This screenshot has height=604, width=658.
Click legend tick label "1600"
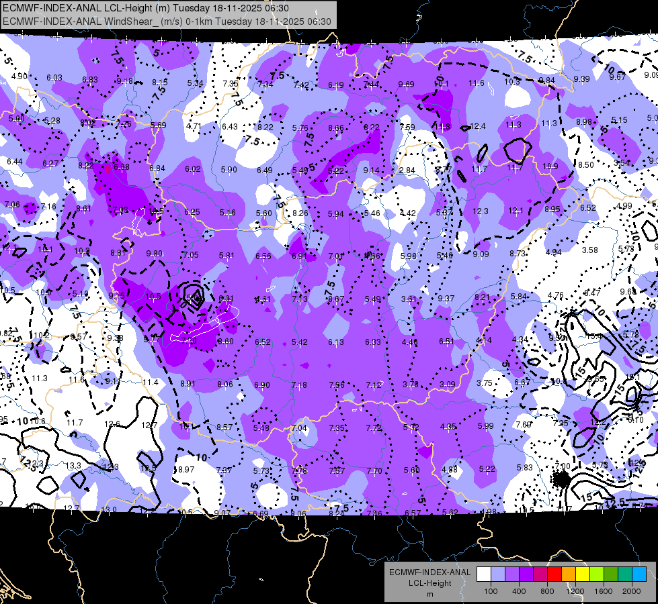click(x=603, y=591)
